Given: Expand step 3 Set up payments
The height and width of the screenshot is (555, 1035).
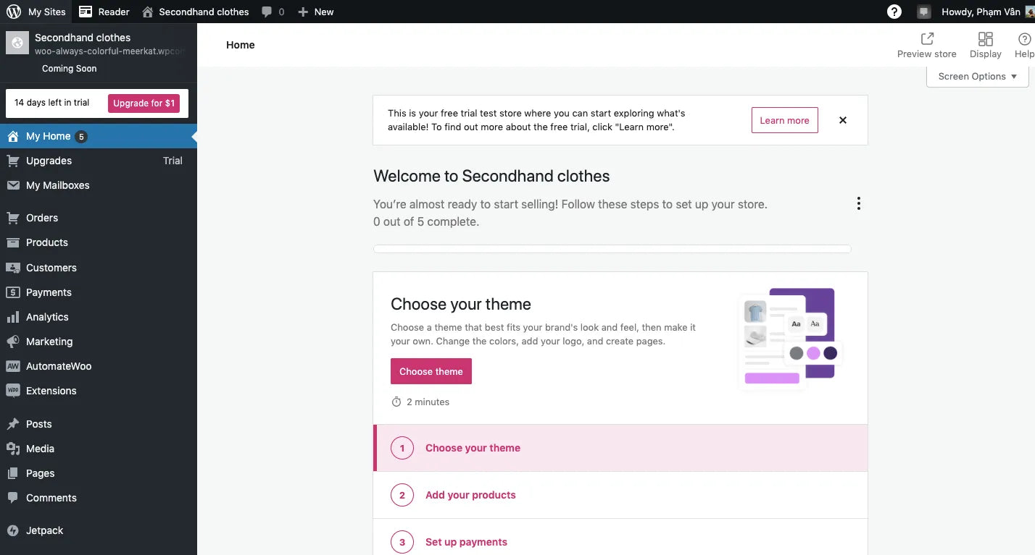Looking at the screenshot, I should coord(620,538).
